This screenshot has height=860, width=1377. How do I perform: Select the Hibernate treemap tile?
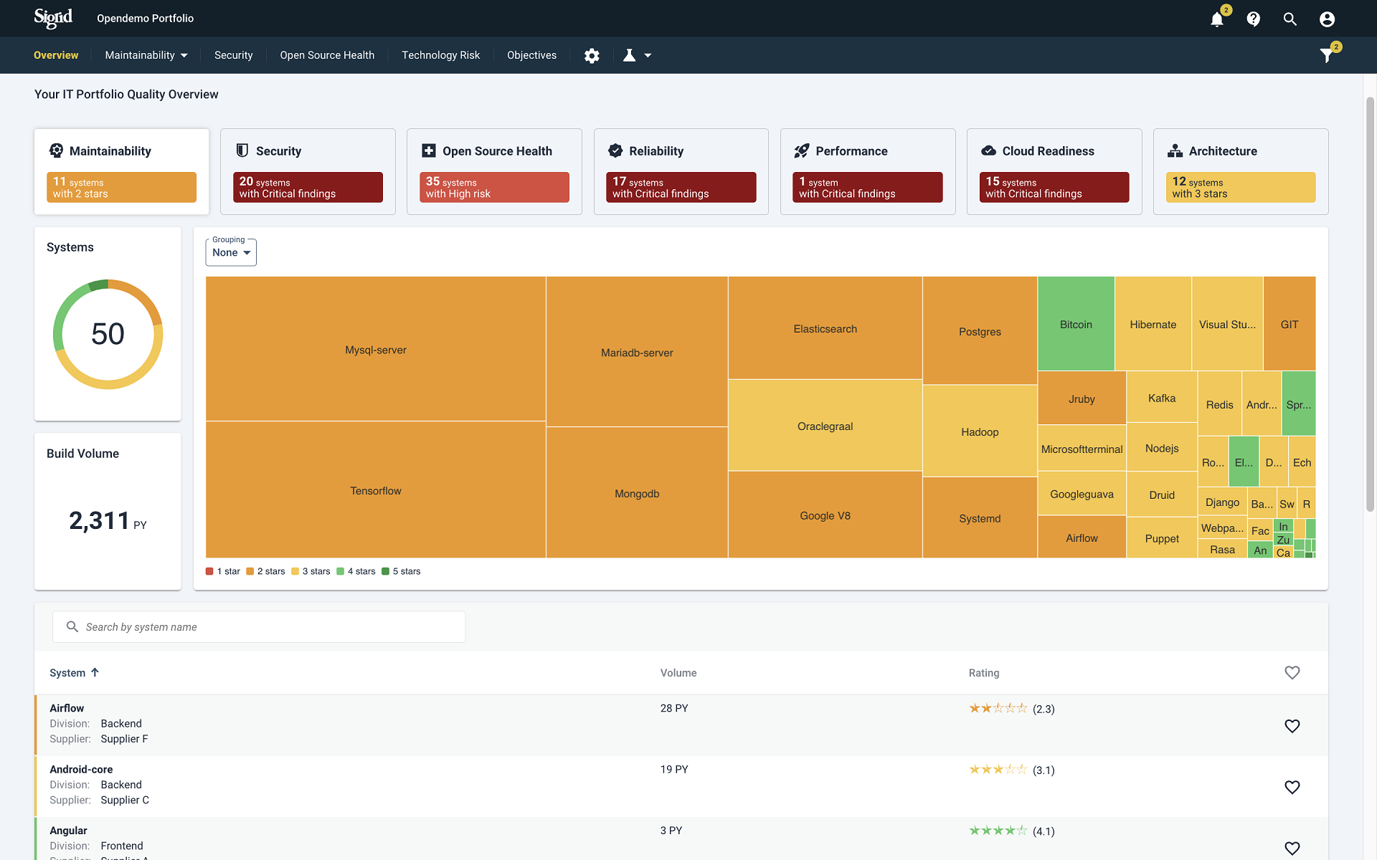pyautogui.click(x=1153, y=324)
